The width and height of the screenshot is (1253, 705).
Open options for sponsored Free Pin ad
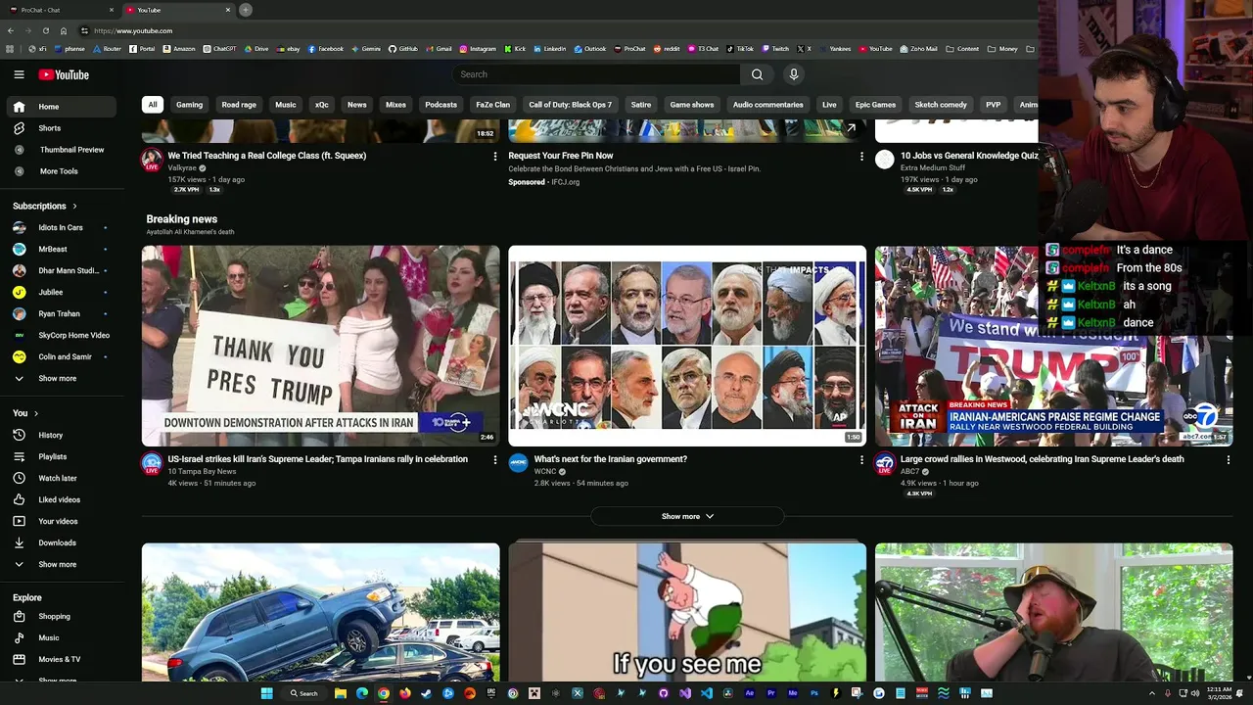coord(861,156)
